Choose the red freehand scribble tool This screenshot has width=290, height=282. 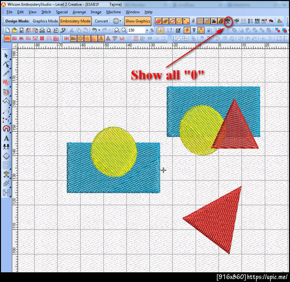pos(6,82)
